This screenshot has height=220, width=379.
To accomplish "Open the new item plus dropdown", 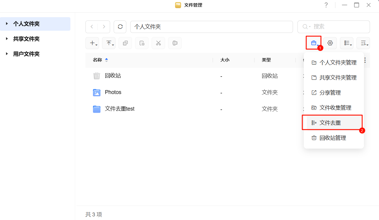I will point(92,43).
